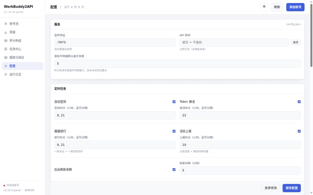
Task: Go to 积分构成 section
Action: pos(22,41)
